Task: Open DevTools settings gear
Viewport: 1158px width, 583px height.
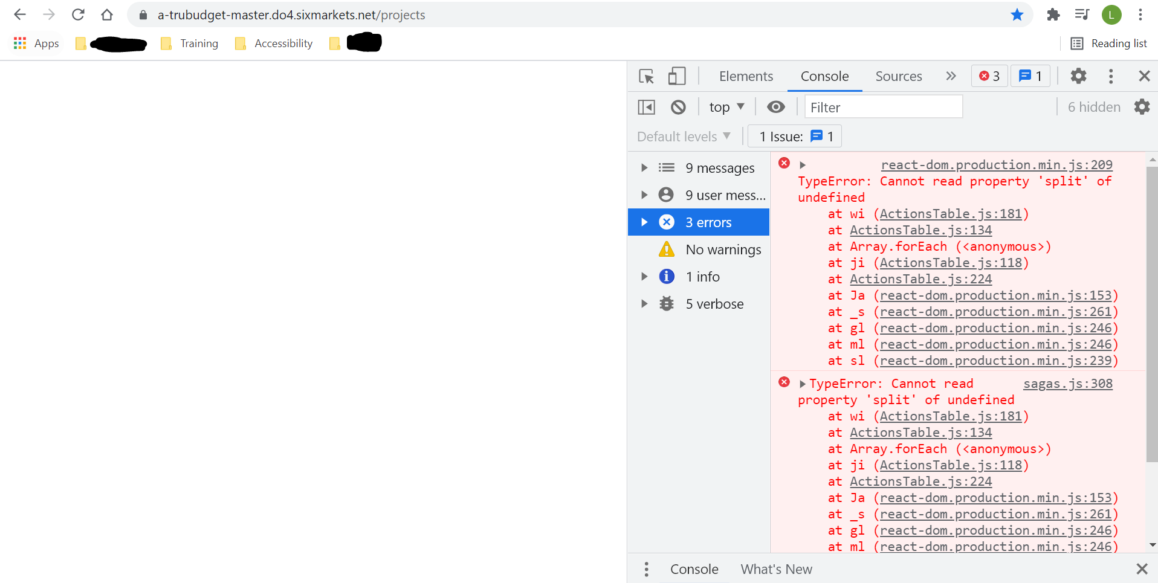Action: point(1079,76)
